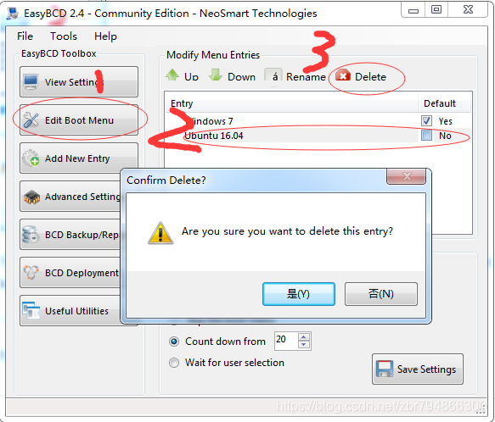Decrease countdown with the down stepper

coord(304,345)
